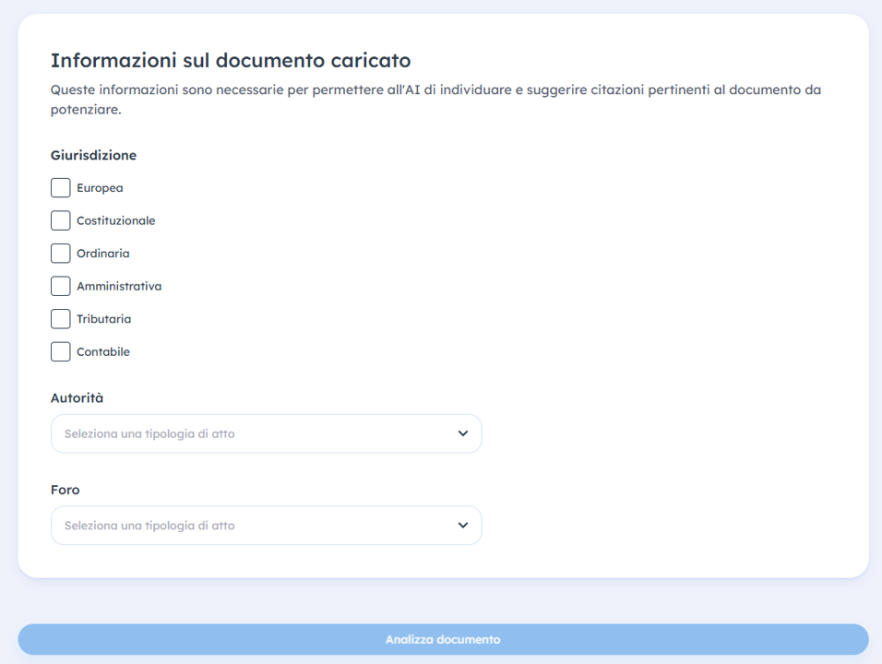Open the Autorità select field

click(x=266, y=433)
